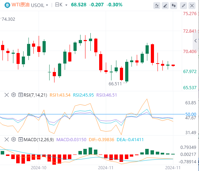The height and width of the screenshot is (171, 199).
Task: Expand the MACD panel plus icon
Action: click(20, 139)
